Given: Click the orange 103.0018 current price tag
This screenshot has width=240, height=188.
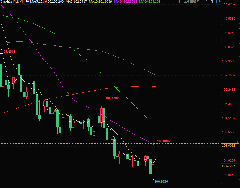Looking at the screenshot, I should click(x=228, y=146).
